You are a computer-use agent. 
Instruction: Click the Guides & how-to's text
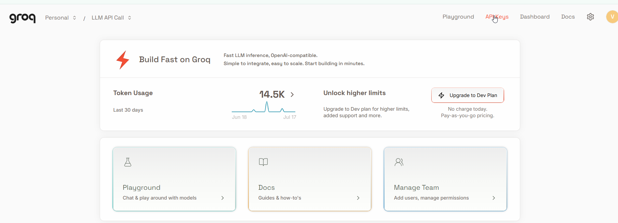[280, 198]
